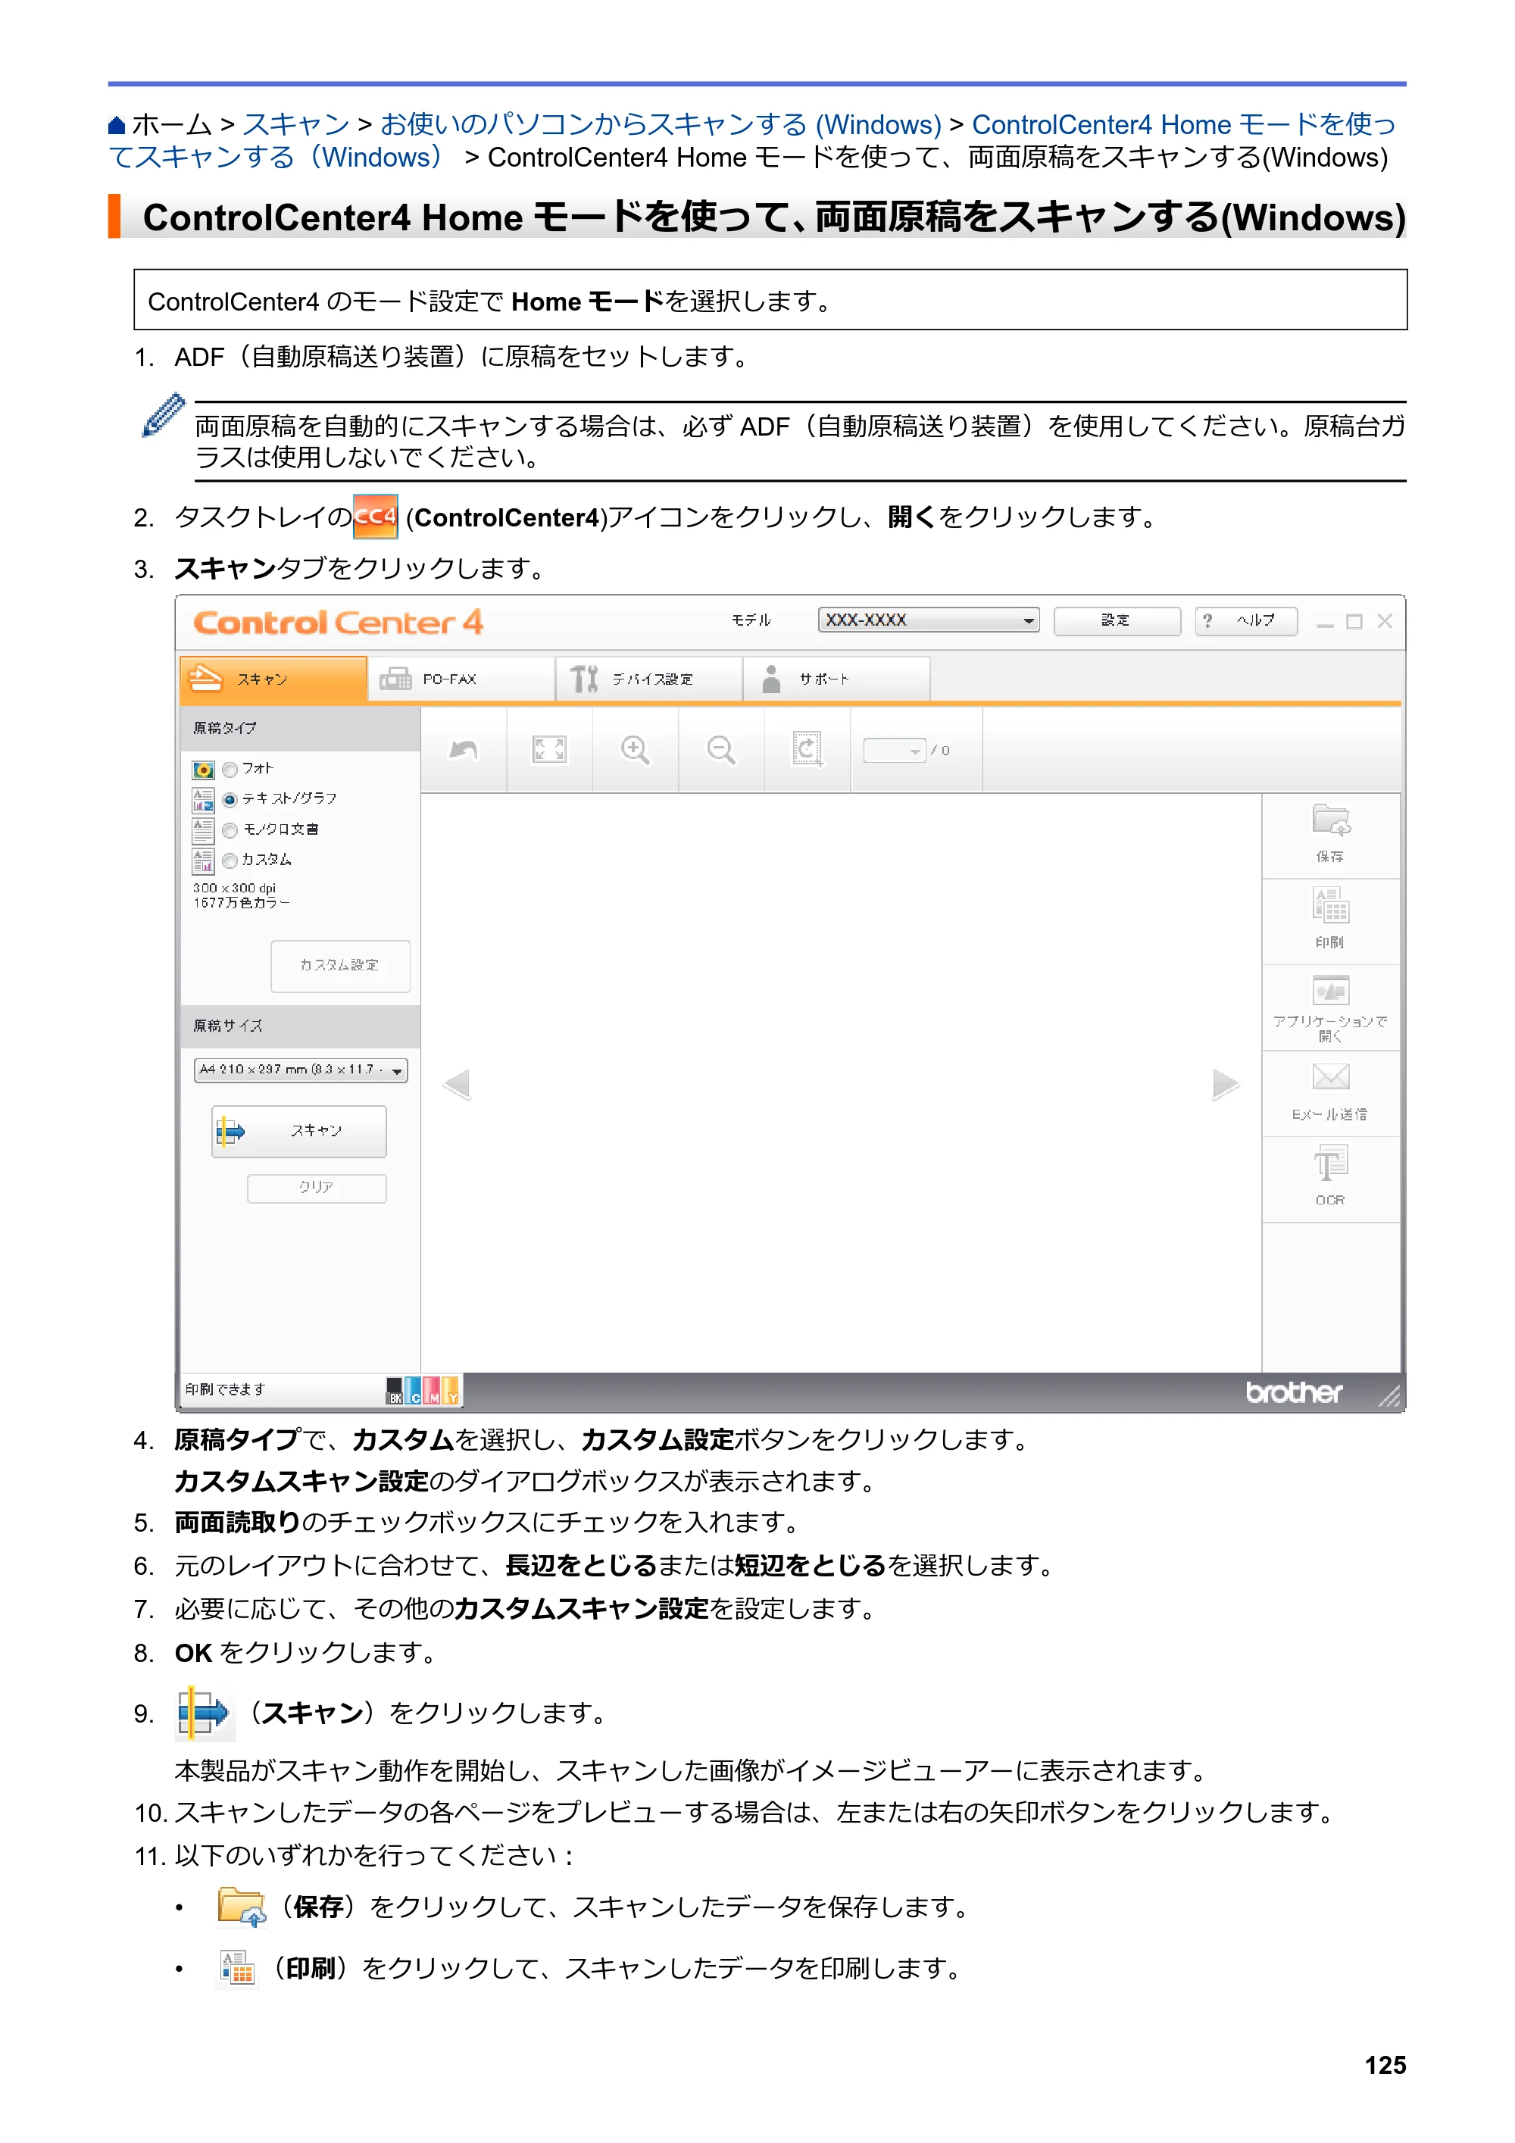The width and height of the screenshot is (1515, 2143).
Task: Switch to the サポート tab
Action: click(837, 679)
